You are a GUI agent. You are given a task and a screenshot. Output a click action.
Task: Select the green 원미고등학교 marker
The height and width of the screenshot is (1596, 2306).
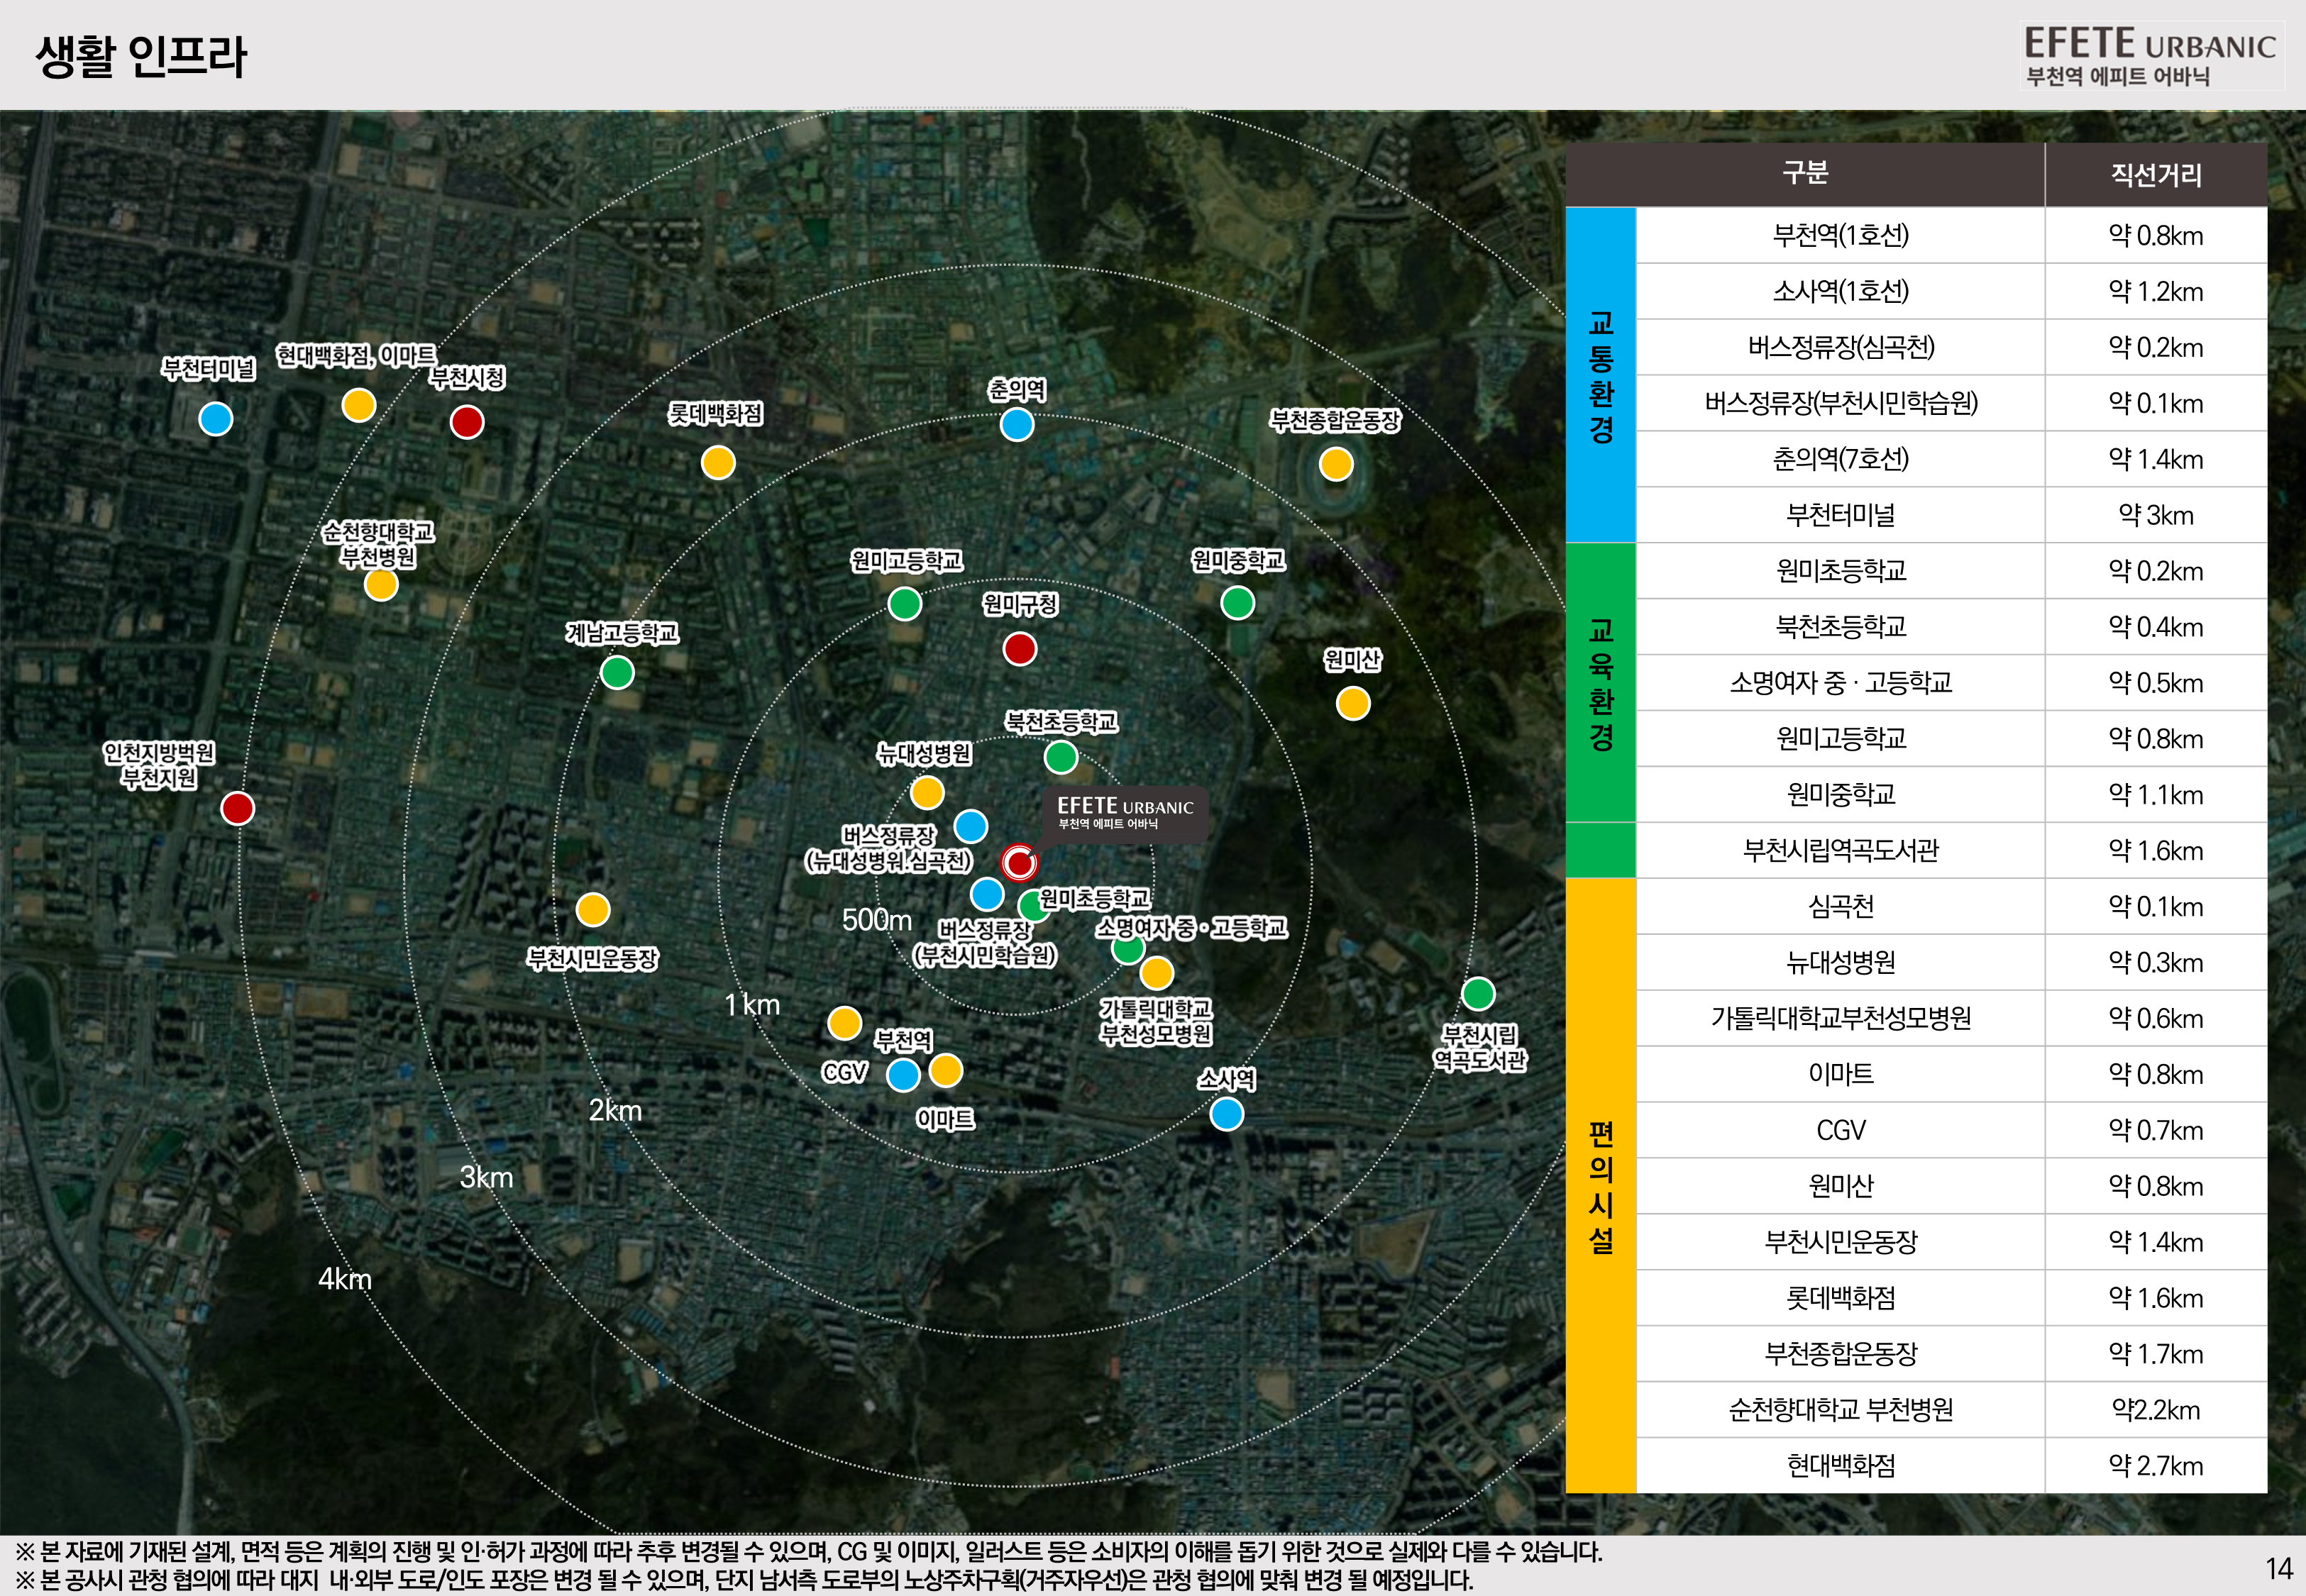point(905,603)
